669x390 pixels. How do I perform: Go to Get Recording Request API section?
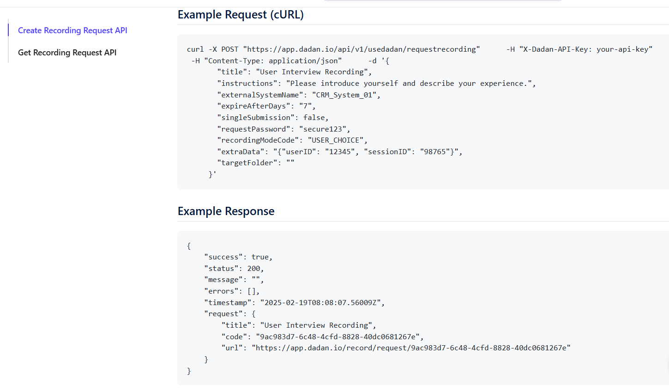67,53
